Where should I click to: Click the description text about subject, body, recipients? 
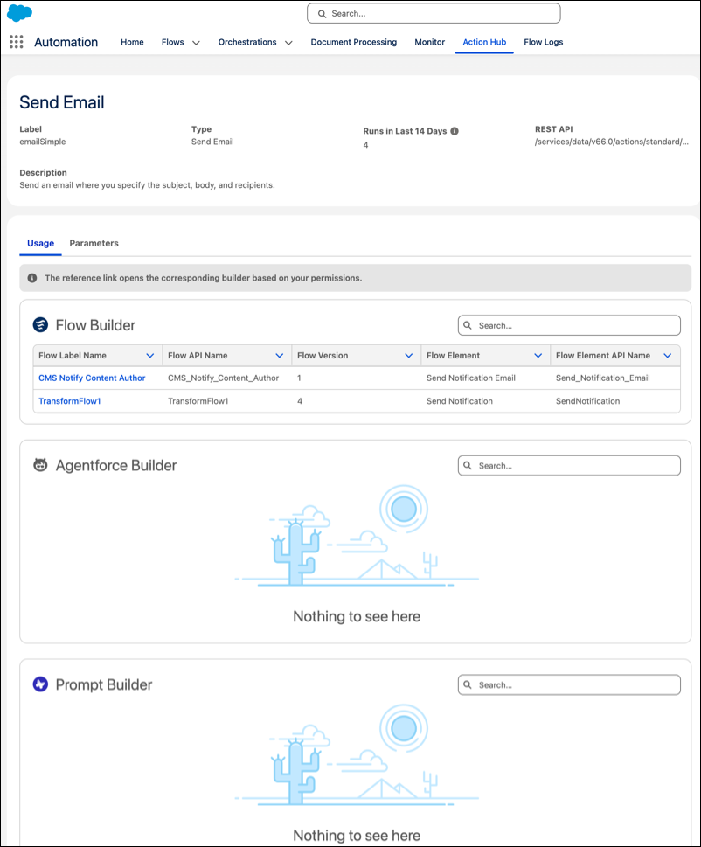147,185
